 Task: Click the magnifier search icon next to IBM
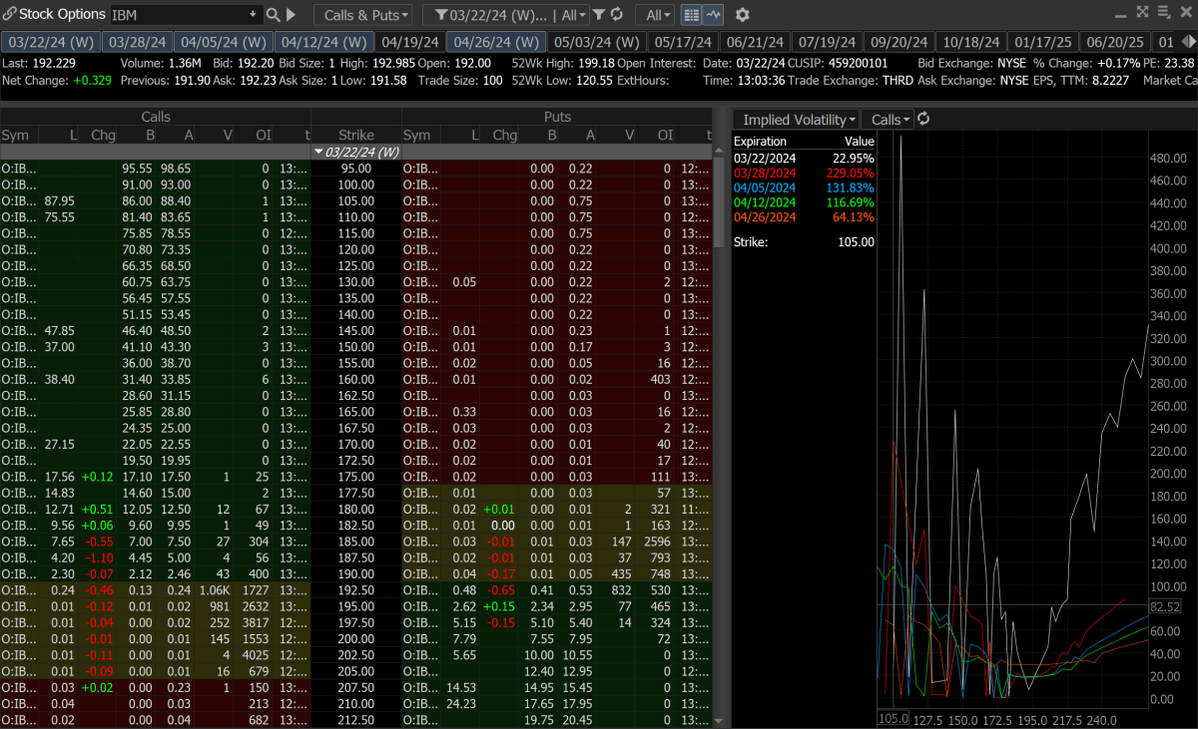coord(274,15)
